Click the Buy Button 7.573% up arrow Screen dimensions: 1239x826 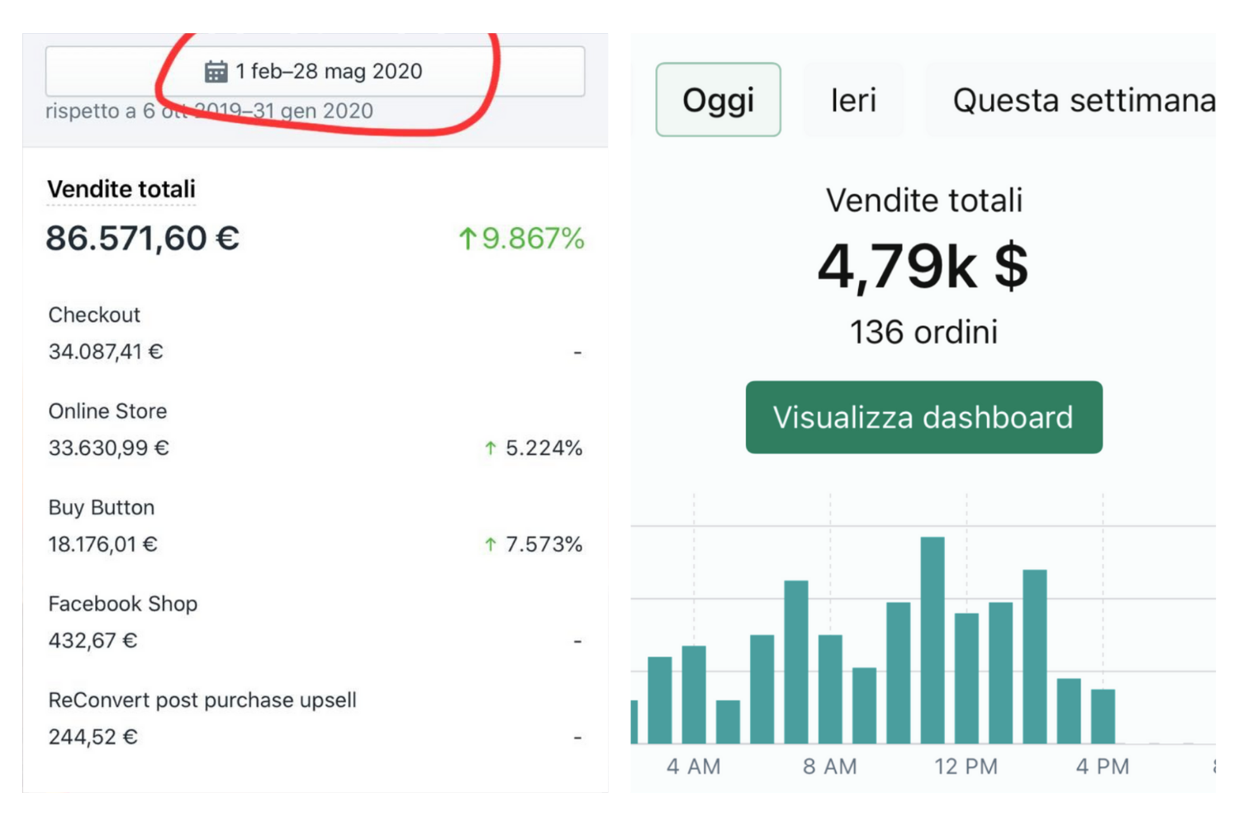pos(491,544)
